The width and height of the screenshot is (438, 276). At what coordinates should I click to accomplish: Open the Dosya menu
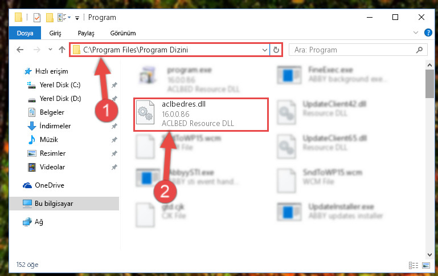25,33
